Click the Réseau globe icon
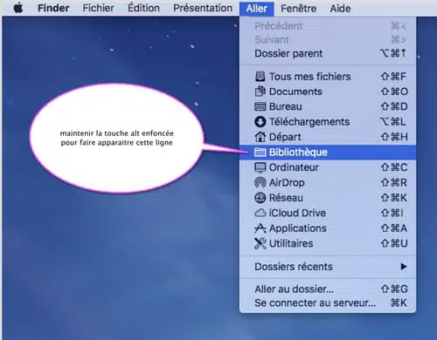437x340 pixels. [x=260, y=198]
